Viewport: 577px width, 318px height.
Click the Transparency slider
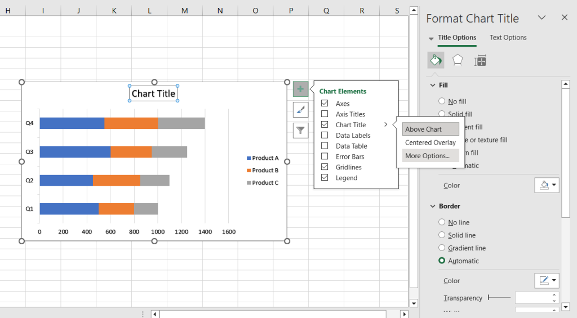[499, 297]
